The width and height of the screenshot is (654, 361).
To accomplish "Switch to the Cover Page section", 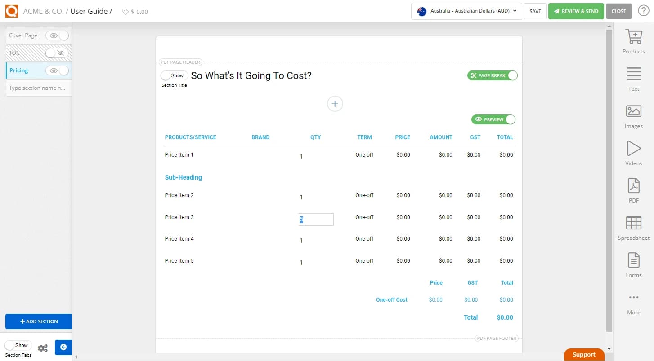I will click(x=23, y=35).
